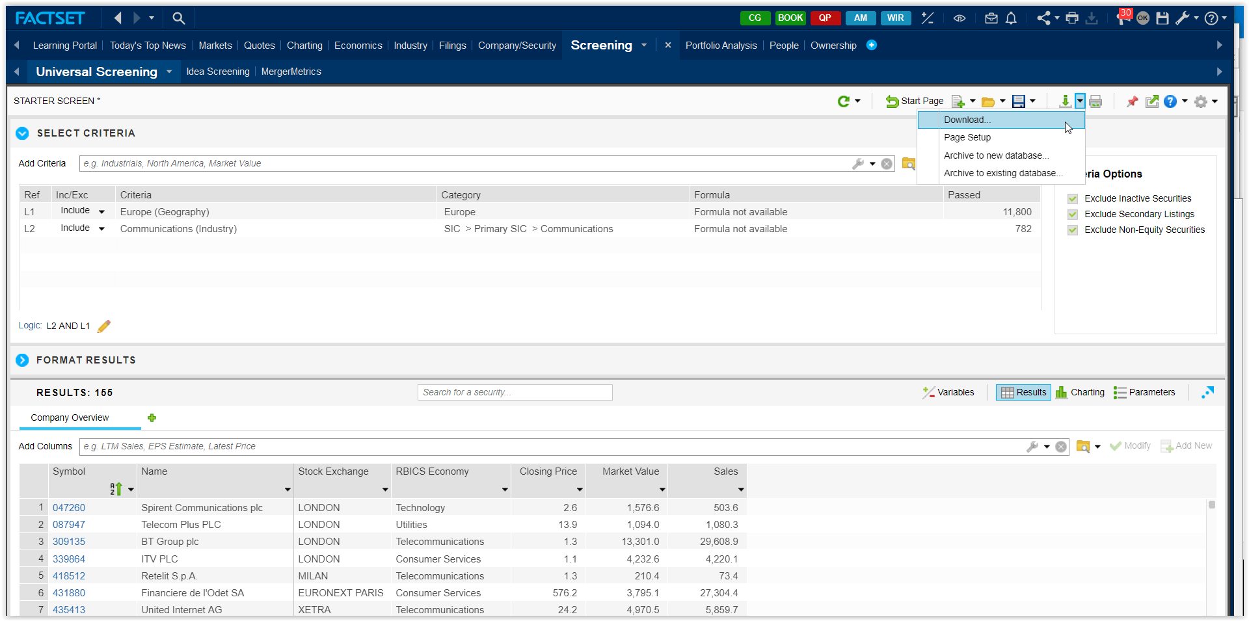Click the Search for a security field
1249x621 pixels.
coord(515,392)
